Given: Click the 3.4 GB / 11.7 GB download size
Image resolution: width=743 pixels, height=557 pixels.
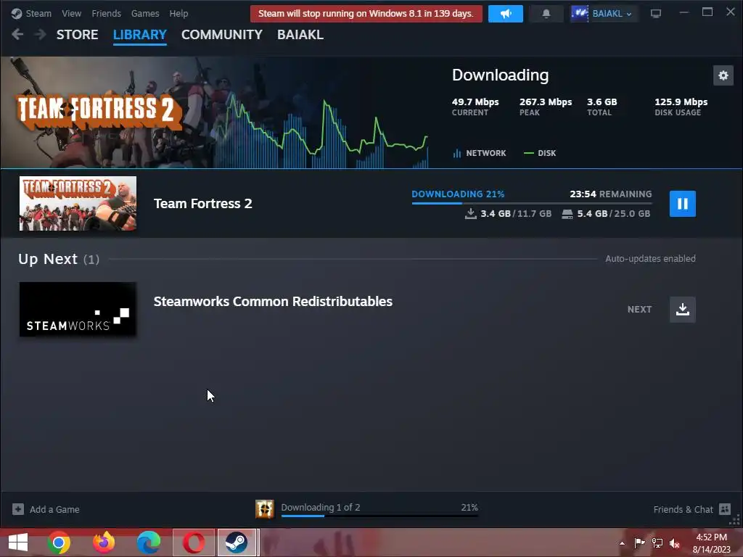Looking at the screenshot, I should coord(509,214).
